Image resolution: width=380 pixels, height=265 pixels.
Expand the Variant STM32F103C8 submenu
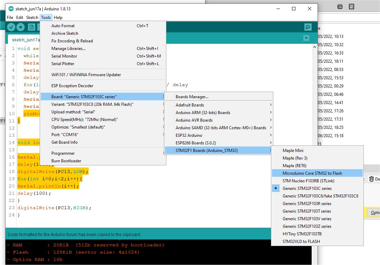(103, 104)
